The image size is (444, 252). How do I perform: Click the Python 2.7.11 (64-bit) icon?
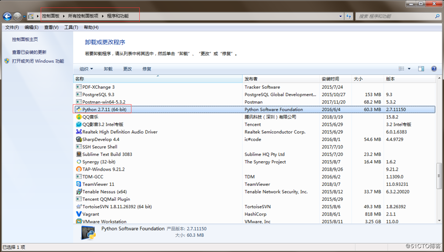click(x=79, y=110)
